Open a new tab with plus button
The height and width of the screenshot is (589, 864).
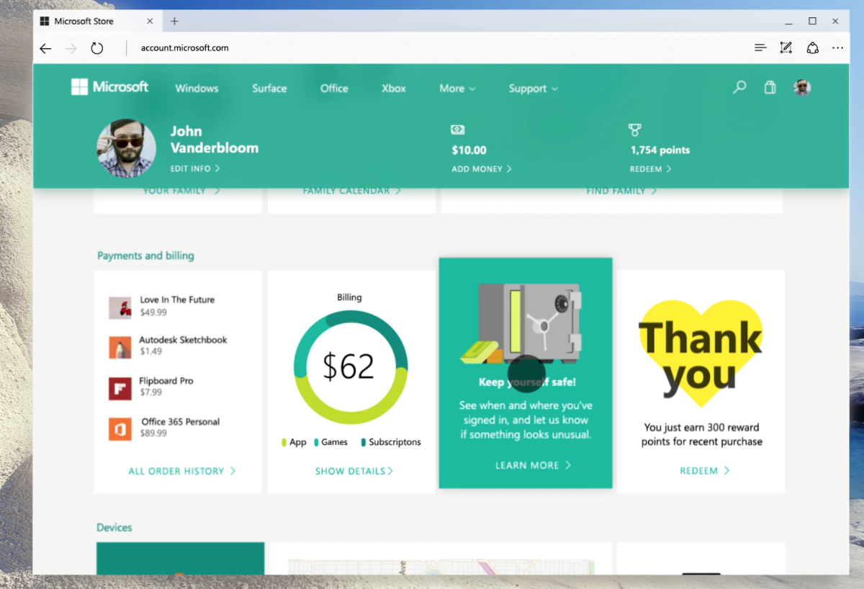coord(174,22)
